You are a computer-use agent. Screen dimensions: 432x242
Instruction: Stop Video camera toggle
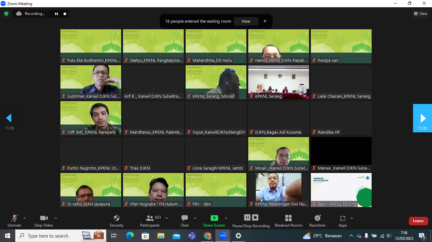coord(44,221)
